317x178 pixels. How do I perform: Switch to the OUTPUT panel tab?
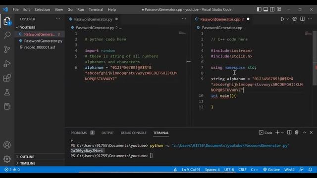pyautogui.click(x=107, y=133)
